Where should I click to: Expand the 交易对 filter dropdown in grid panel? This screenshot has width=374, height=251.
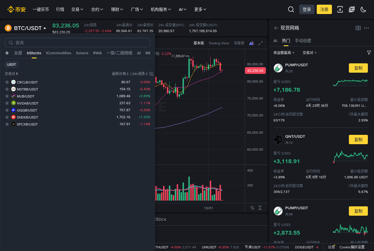(310, 53)
